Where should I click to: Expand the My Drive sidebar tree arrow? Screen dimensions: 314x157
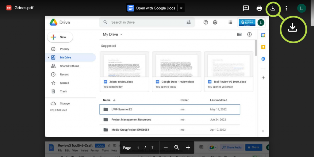pos(48,57)
